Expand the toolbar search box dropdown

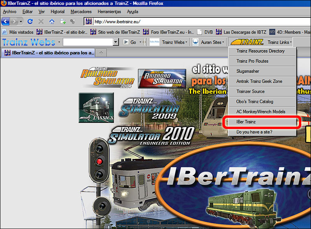click(115, 42)
